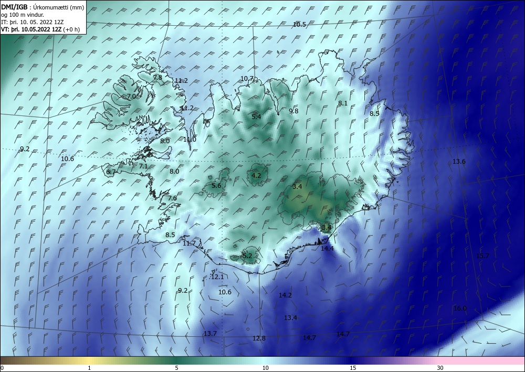Select the 13.6 value east of Iceland
525x372 pixels.
[459, 162]
